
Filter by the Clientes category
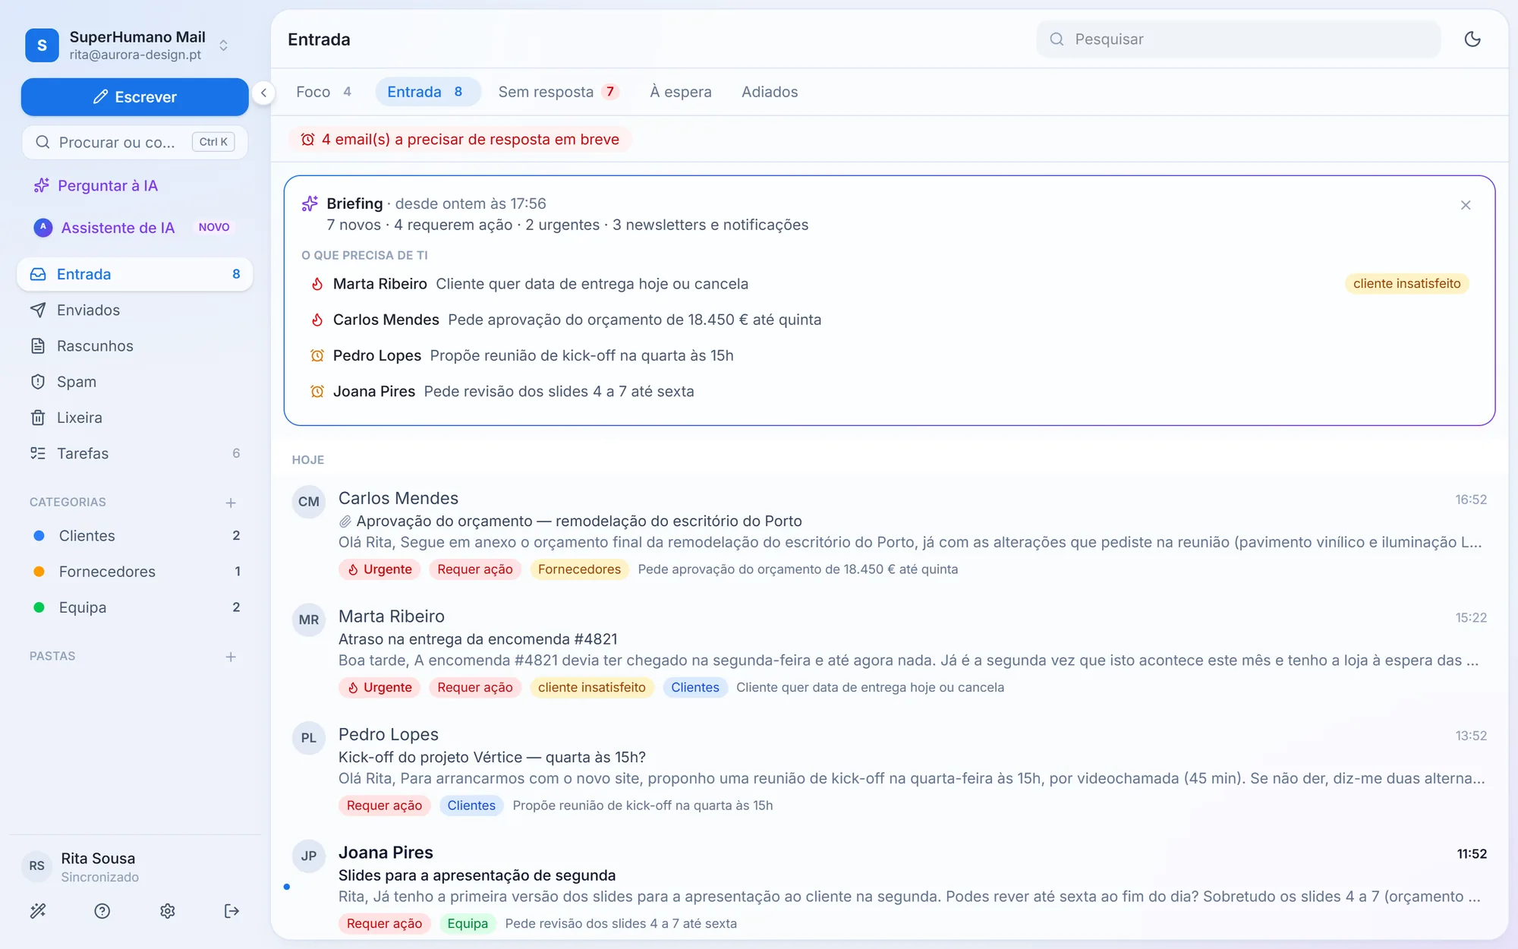point(134,535)
